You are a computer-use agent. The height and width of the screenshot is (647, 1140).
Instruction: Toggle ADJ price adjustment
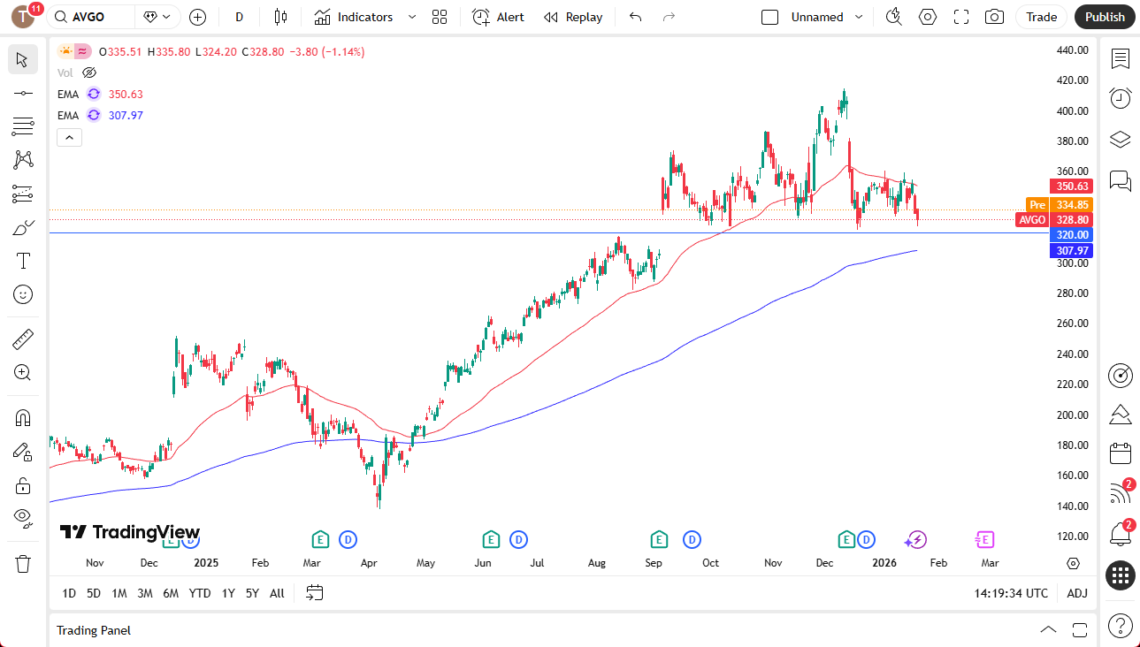pyautogui.click(x=1077, y=593)
